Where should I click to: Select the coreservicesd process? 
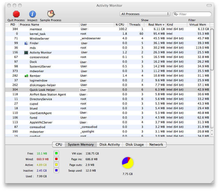click(108, 57)
